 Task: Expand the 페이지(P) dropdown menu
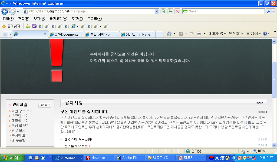coord(217,34)
